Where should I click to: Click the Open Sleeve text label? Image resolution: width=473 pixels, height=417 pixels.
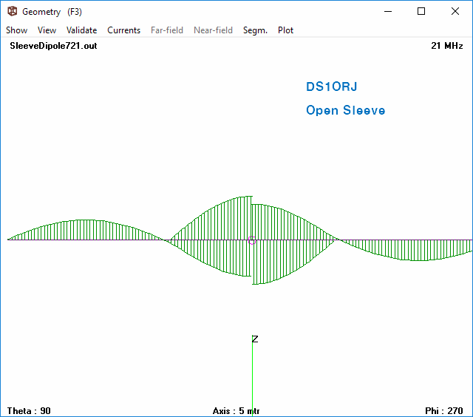(x=345, y=110)
